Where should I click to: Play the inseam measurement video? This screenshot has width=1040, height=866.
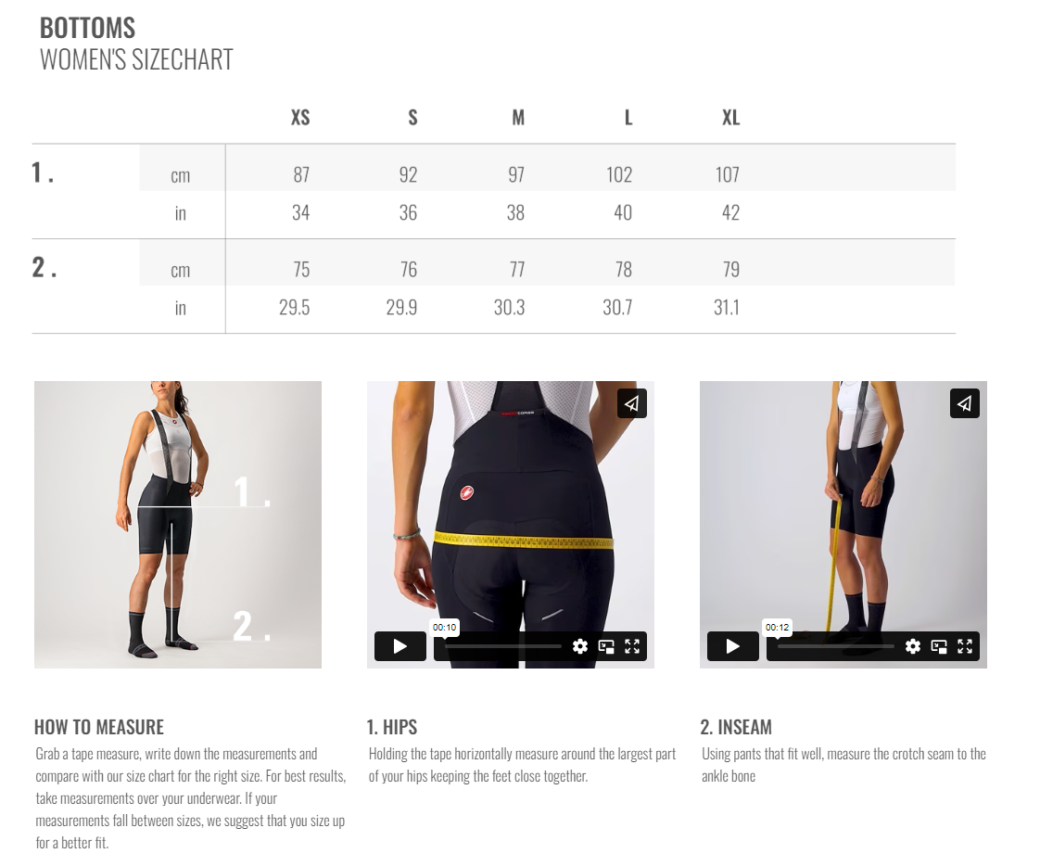tap(733, 645)
